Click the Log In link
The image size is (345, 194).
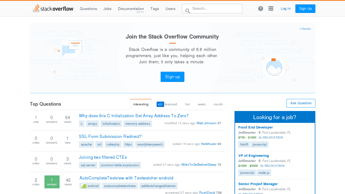point(286,9)
